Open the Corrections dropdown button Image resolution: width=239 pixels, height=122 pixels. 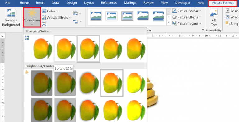pyautogui.click(x=32, y=17)
